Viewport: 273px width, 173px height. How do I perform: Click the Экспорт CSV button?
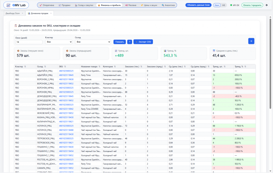143,42
